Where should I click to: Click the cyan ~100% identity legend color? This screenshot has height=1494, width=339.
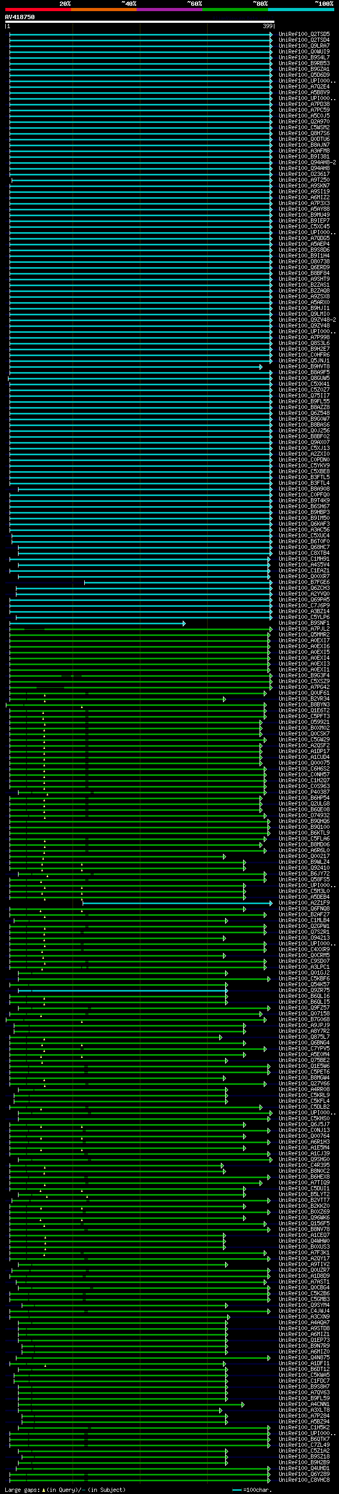coord(301,10)
